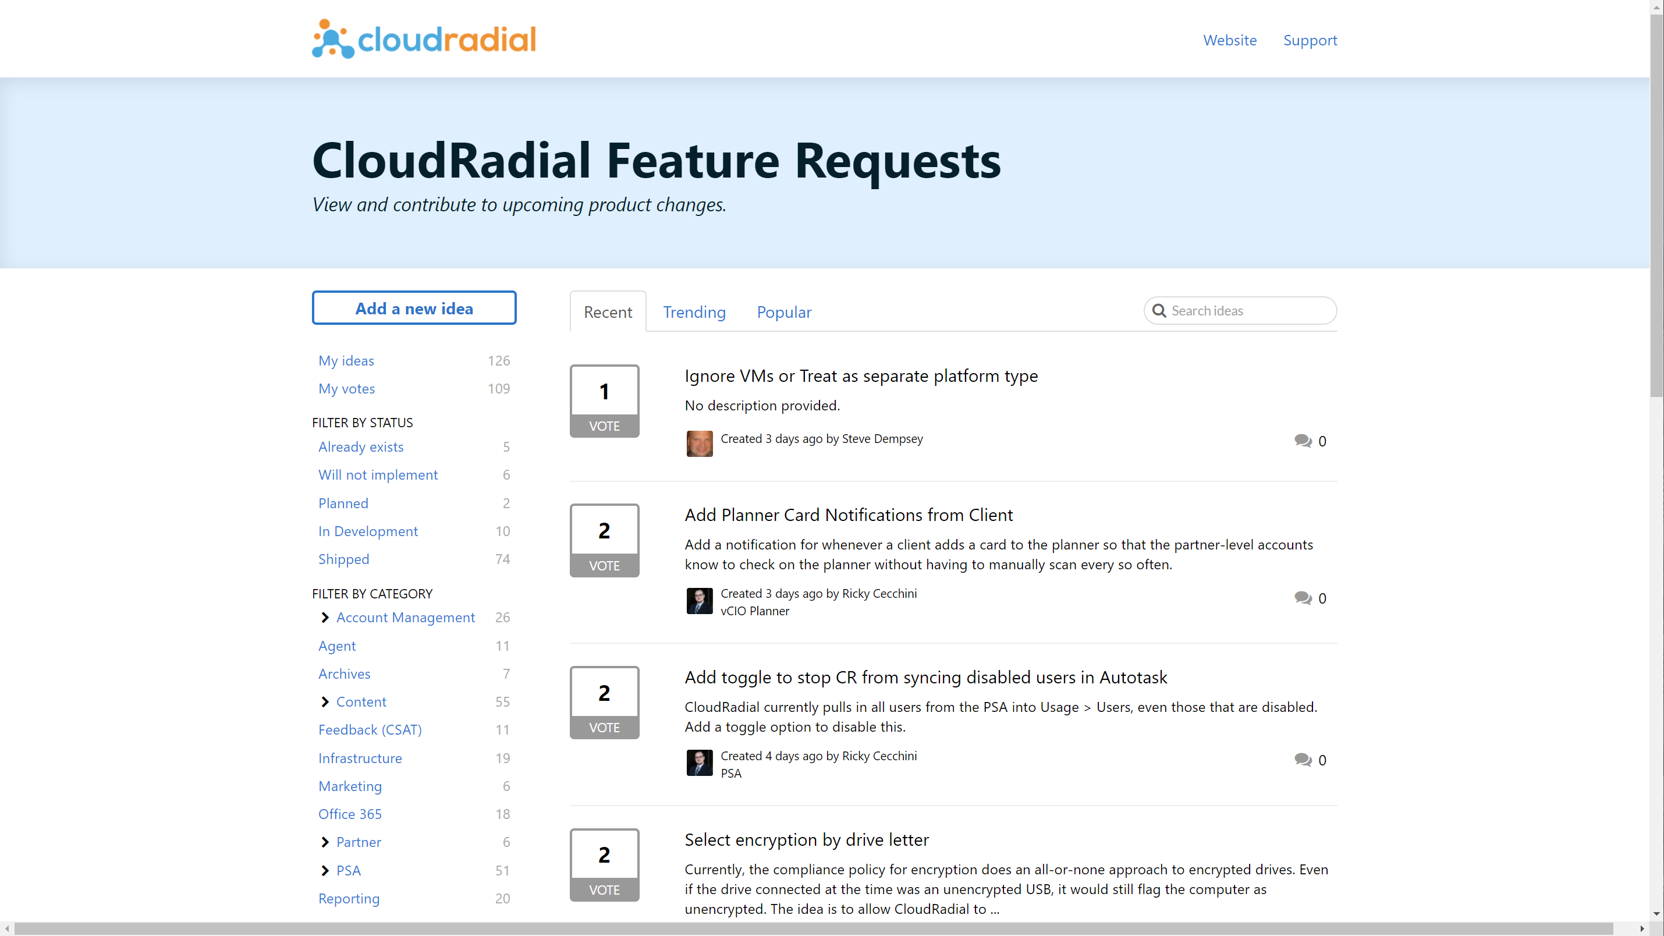Vote for Select encryption by drive letter
Viewport: 1664px width, 936px height.
coord(604,865)
